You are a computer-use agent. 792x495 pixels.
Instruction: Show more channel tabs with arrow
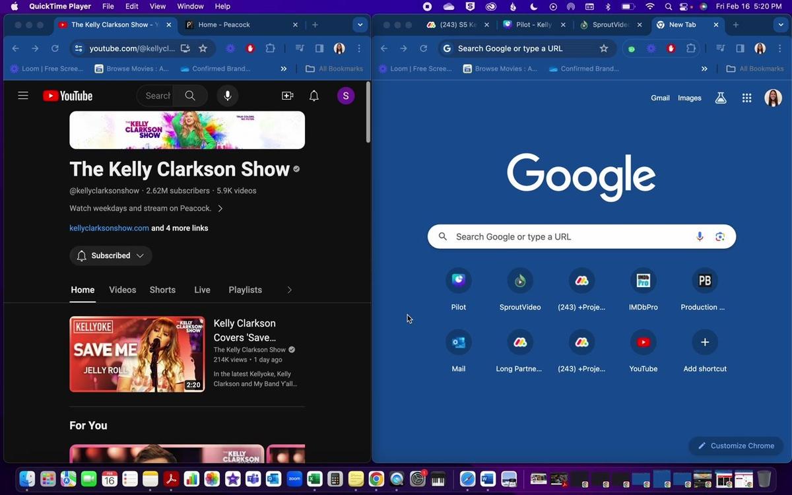(x=289, y=290)
